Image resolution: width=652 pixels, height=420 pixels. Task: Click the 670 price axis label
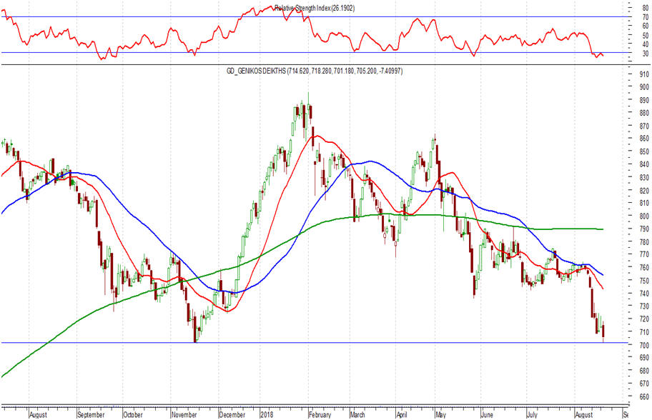(x=644, y=384)
